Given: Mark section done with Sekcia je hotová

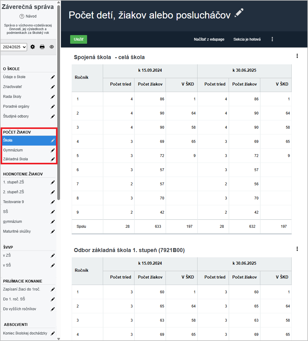Looking at the screenshot, I should (247, 39).
